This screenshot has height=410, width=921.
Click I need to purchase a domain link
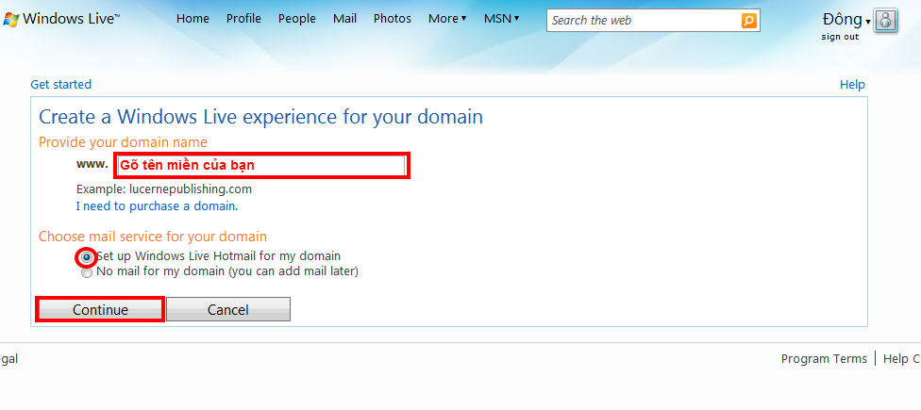pos(157,205)
